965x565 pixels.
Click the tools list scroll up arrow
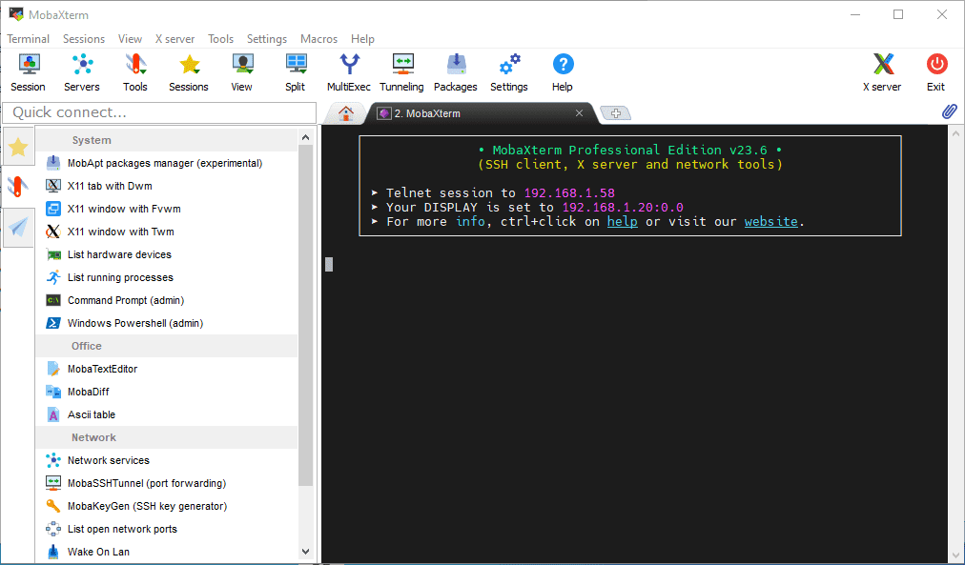tap(306, 138)
